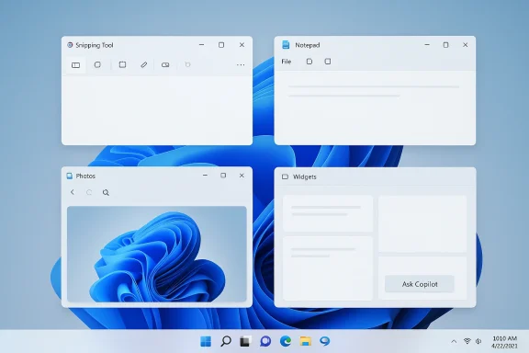The width and height of the screenshot is (529, 353).
Task: Click the Snipping Tool icon left of greyed one
Action: point(165,64)
